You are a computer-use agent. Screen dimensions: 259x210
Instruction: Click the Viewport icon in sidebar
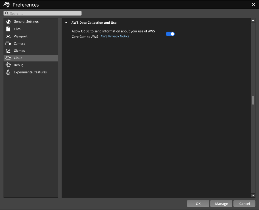pos(8,36)
